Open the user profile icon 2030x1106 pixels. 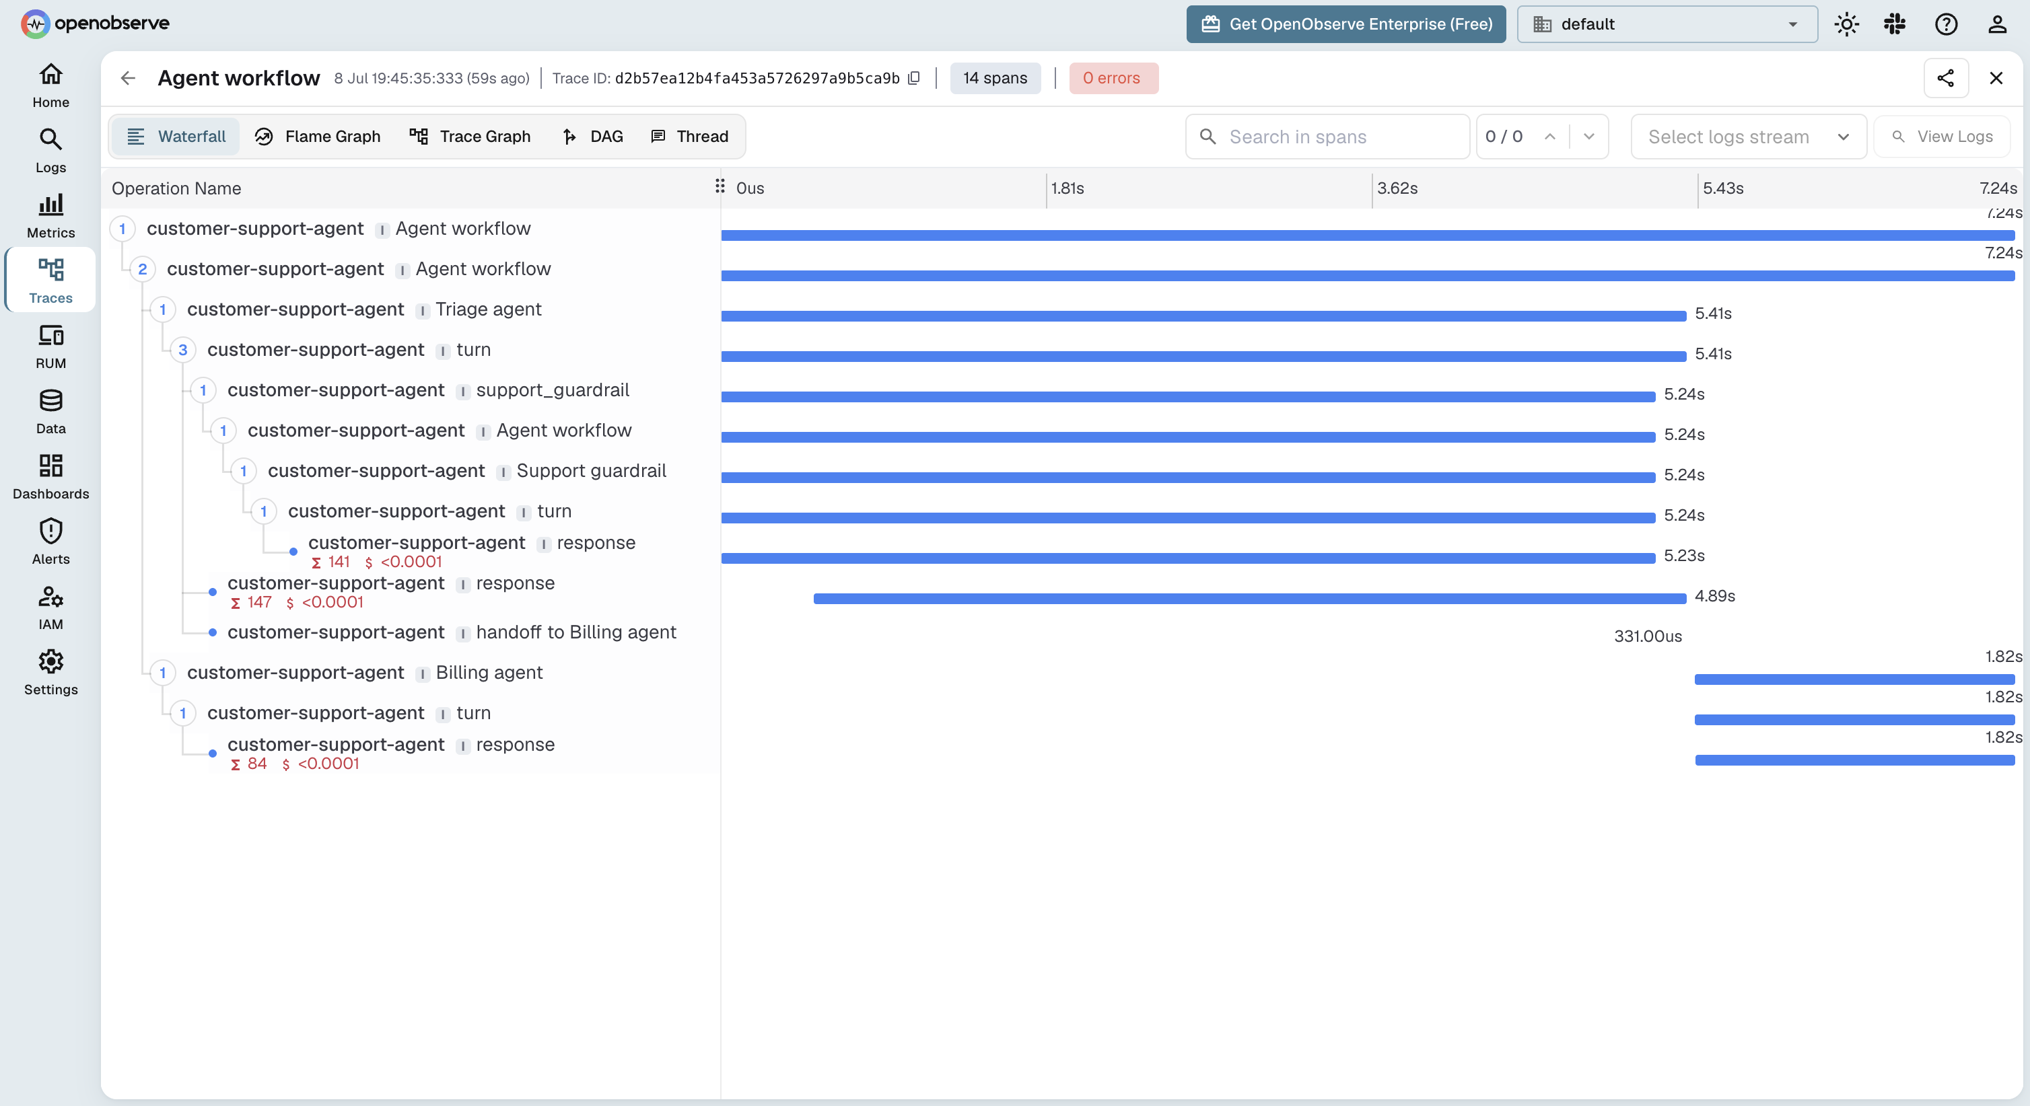coord(1997,24)
